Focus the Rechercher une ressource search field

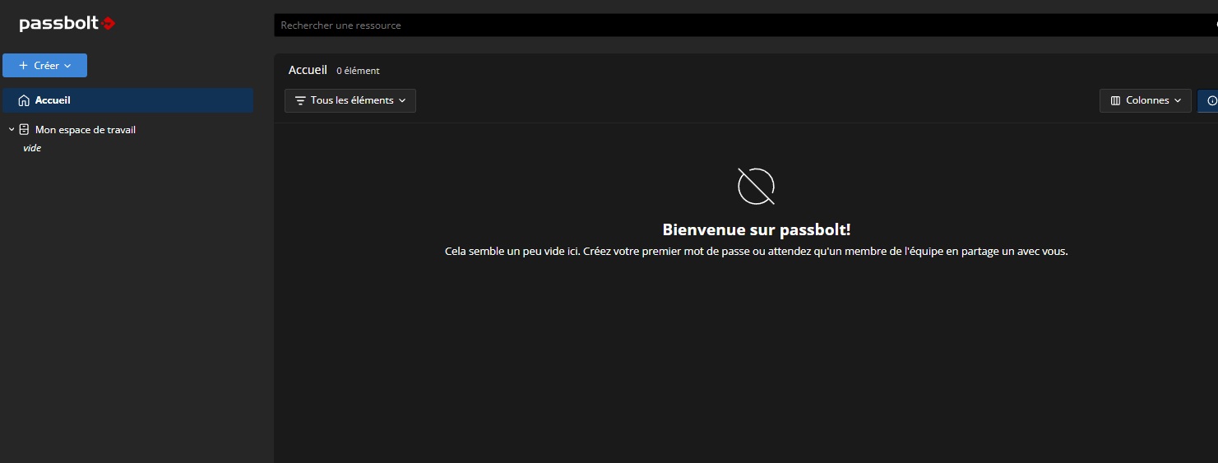740,25
